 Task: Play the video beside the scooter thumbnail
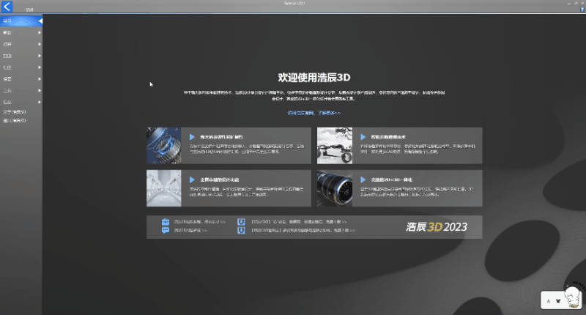[363, 137]
